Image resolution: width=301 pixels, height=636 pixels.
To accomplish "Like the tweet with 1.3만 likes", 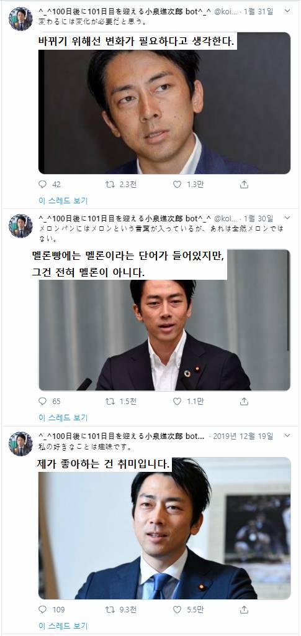I will (177, 185).
